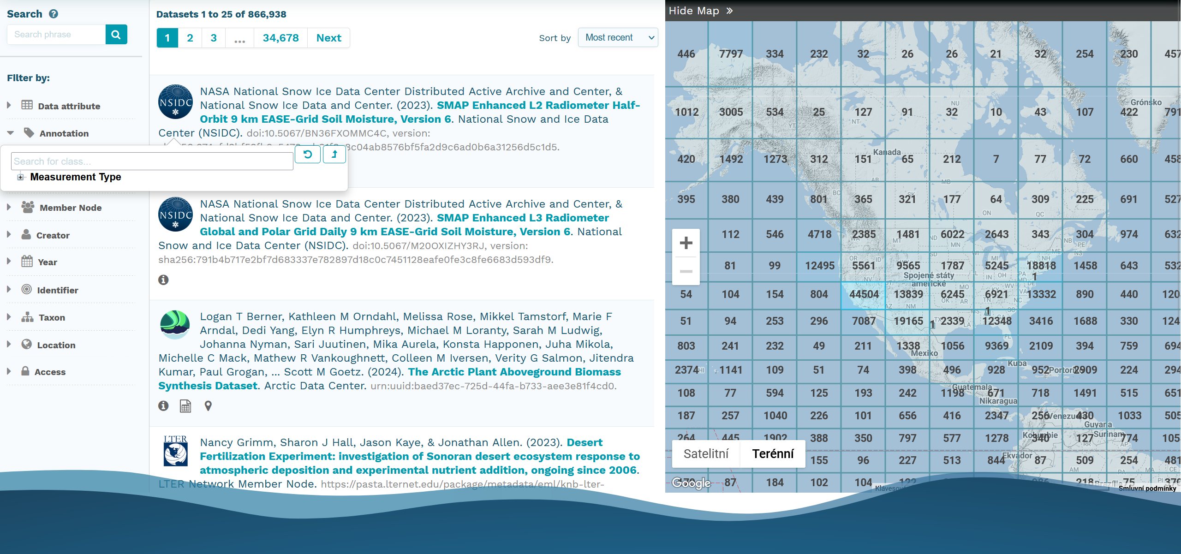
Task: Expand the Taxon filter
Action: tap(9, 317)
